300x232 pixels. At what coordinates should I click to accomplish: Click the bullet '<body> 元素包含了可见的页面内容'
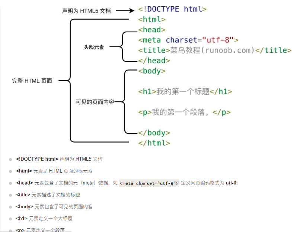(x=54, y=207)
